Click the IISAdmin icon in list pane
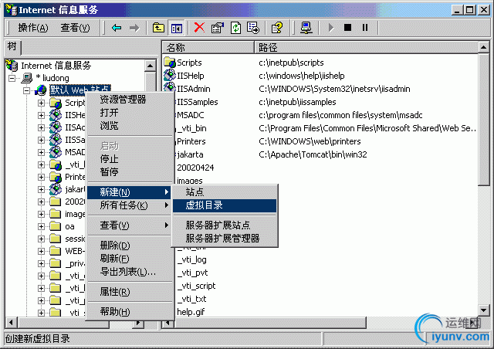 pos(170,88)
